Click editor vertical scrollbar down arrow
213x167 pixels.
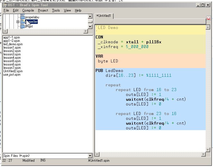pyautogui.click(x=208, y=149)
